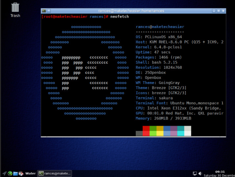Click the DE: 25Openbox line
The width and height of the screenshot is (235, 177).
pyautogui.click(x=151, y=73)
